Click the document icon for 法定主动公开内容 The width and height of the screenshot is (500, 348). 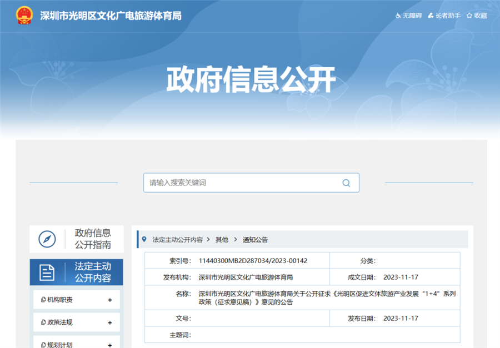(x=47, y=273)
